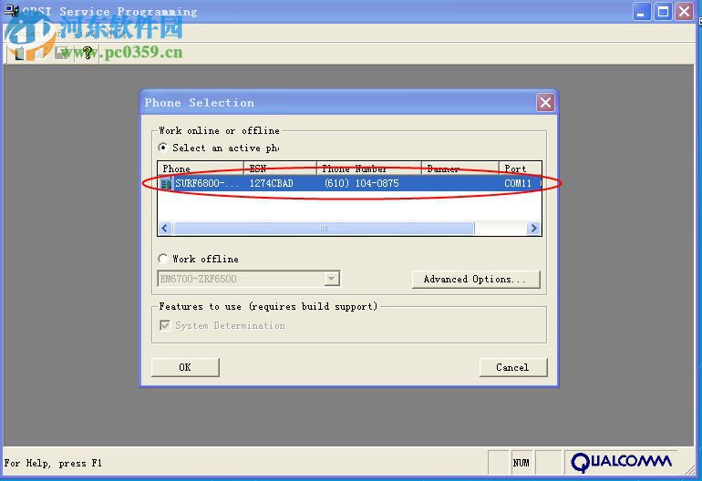Select the SURF6800 phone entry
Screen dimensions: 702x481
[x=350, y=183]
